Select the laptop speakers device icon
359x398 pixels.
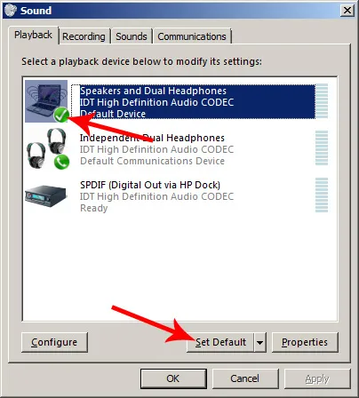(46, 101)
